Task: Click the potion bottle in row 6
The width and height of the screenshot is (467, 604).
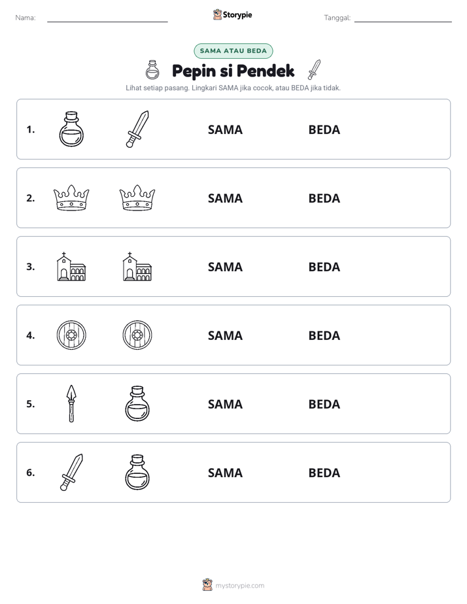Action: [x=137, y=472]
